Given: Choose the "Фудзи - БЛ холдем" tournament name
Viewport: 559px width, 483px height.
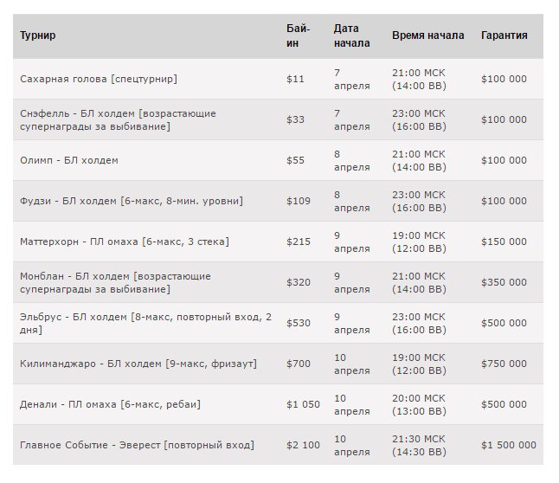Looking at the screenshot, I should coord(131,201).
